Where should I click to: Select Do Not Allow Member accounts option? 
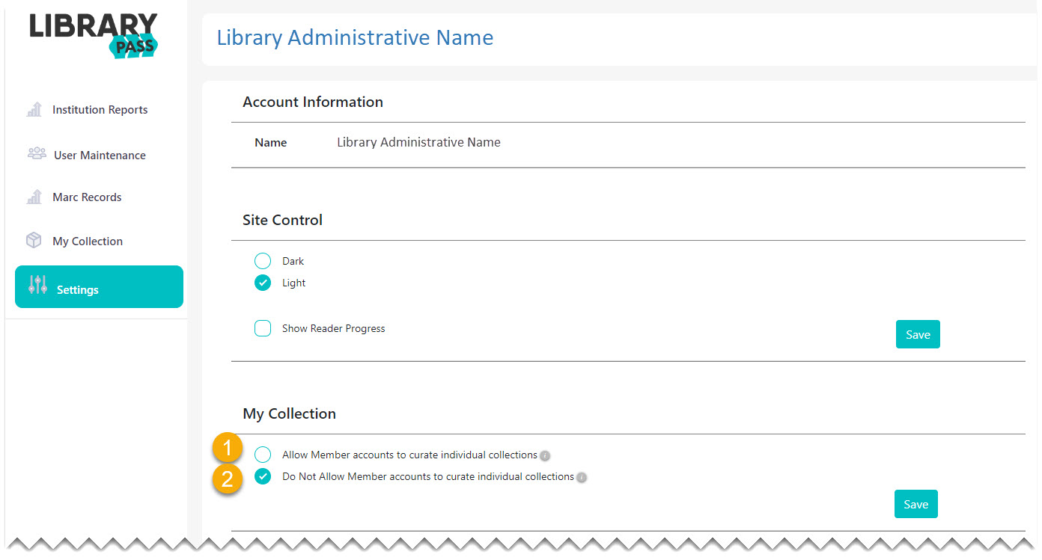coord(262,476)
